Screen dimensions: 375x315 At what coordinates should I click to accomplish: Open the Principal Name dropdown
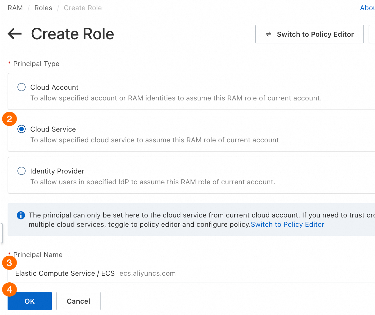tap(192, 273)
